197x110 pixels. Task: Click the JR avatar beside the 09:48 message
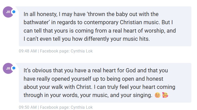click(x=8, y=12)
